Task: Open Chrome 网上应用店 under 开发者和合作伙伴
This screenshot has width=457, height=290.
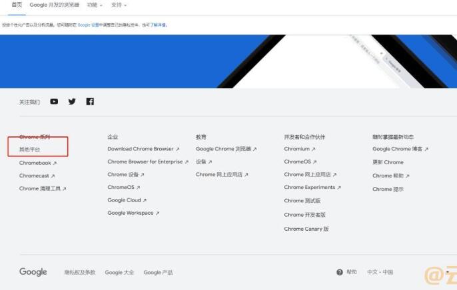Action: pyautogui.click(x=310, y=174)
